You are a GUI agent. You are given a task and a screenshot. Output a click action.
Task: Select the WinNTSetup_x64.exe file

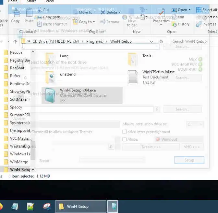[x=82, y=95]
